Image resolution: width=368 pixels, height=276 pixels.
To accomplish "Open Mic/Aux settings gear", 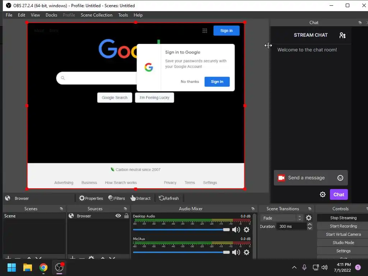I will 247,252.
